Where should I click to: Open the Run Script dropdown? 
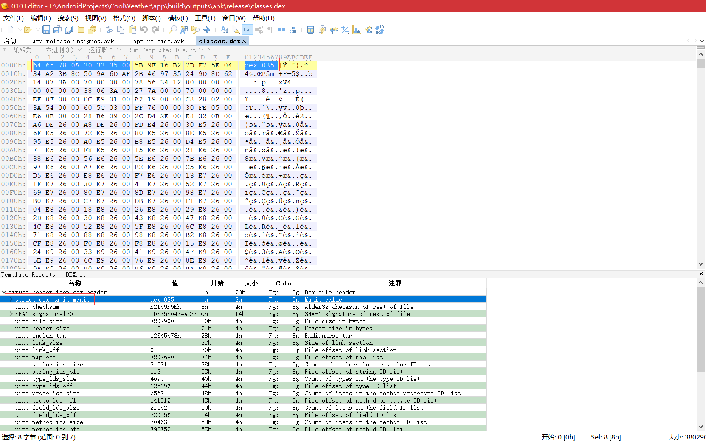pyautogui.click(x=119, y=50)
